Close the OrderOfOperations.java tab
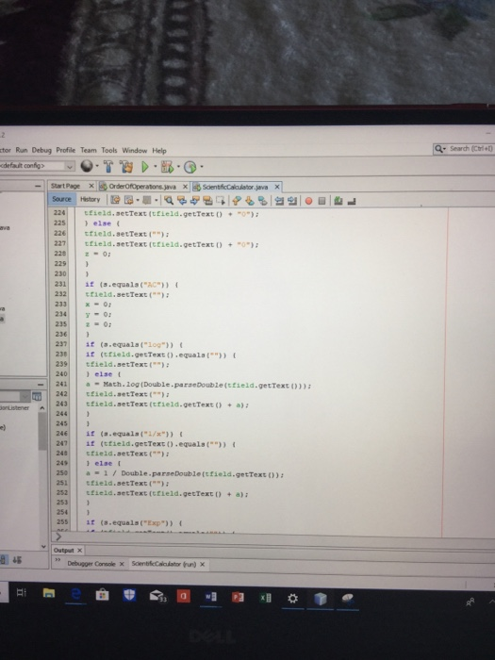Image resolution: width=495 pixels, height=660 pixels. pyautogui.click(x=185, y=186)
